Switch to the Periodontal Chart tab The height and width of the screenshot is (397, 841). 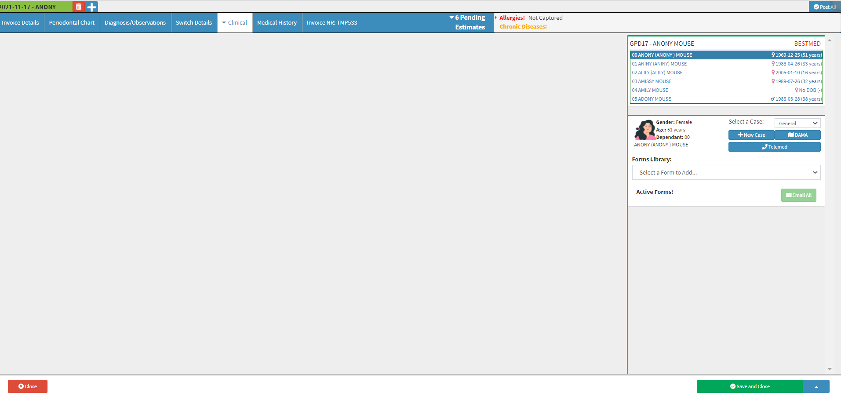pos(72,23)
